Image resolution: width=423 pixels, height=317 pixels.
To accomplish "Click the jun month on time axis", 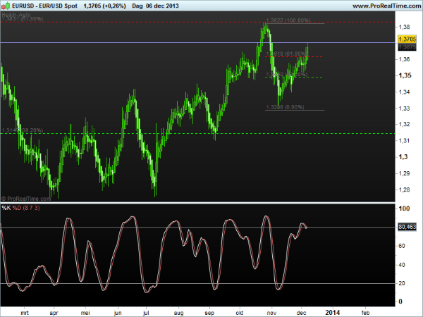I will point(118,313).
